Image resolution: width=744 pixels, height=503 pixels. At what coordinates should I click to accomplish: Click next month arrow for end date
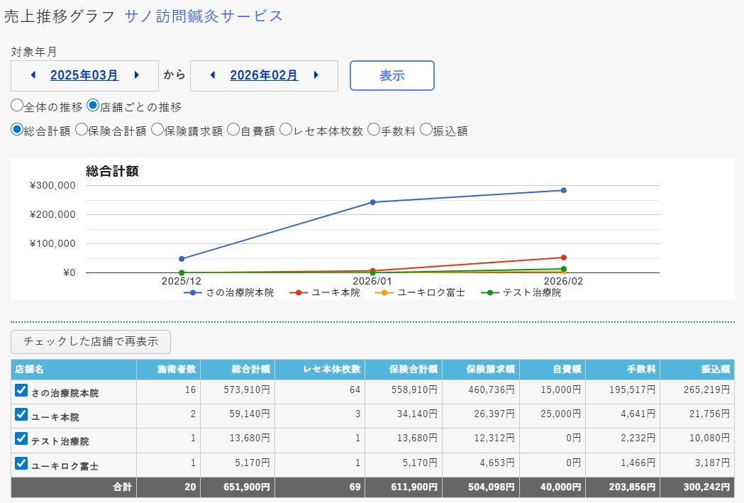coord(316,75)
